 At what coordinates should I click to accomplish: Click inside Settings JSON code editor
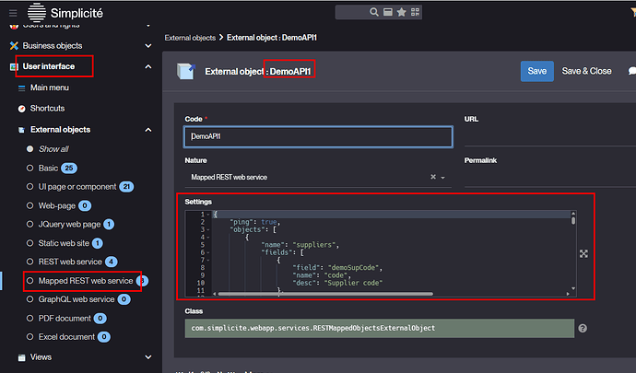389,251
